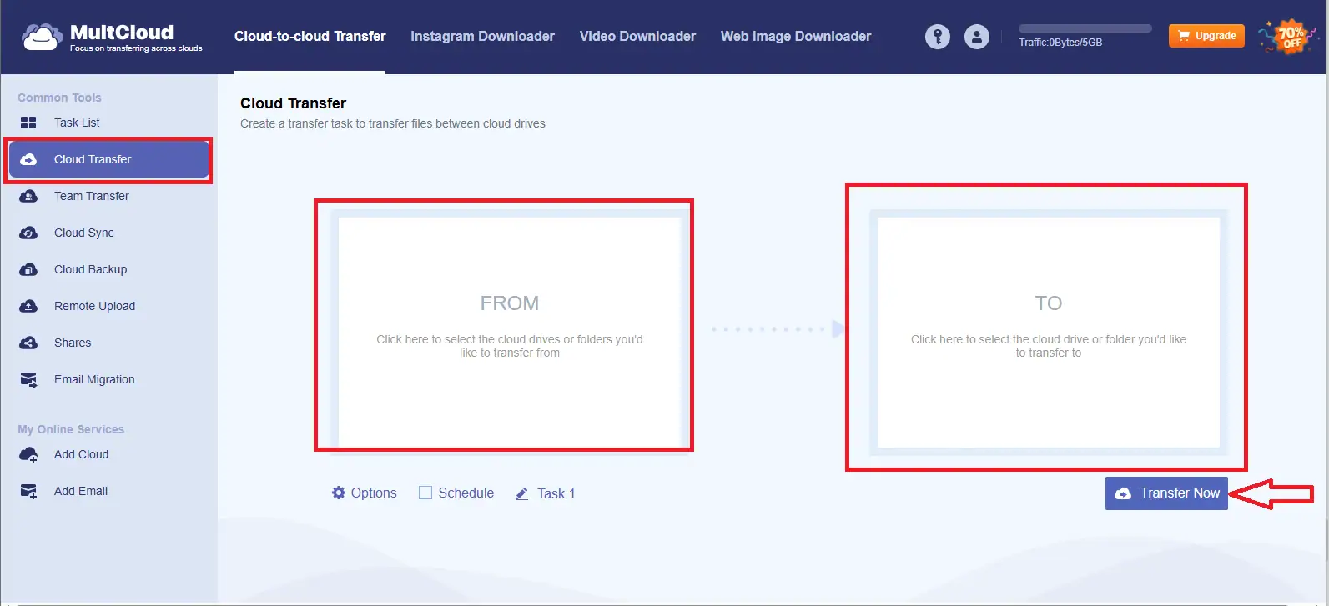1329x606 pixels.
Task: Click the Email Migration envelope icon
Action: 28,379
